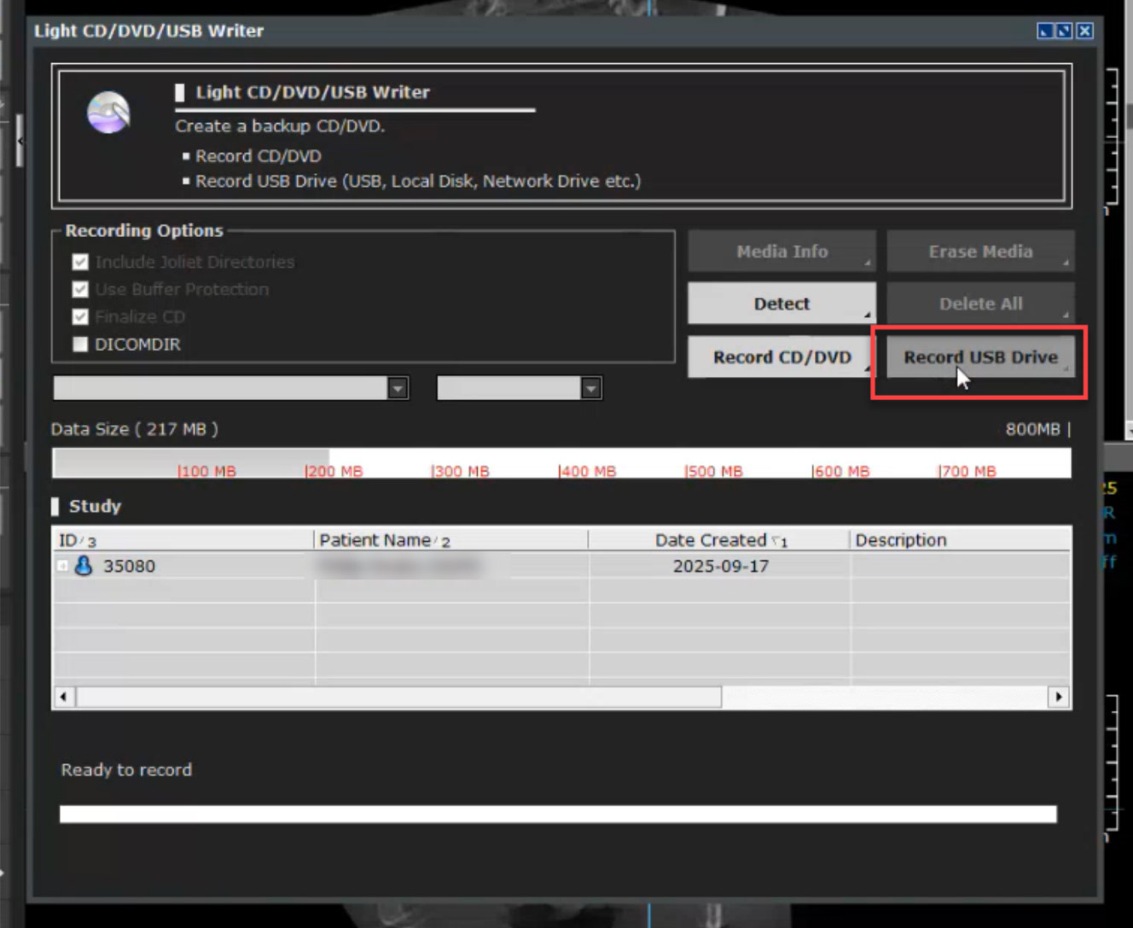Click the first title bar window button
This screenshot has height=928, width=1133.
tap(1044, 31)
